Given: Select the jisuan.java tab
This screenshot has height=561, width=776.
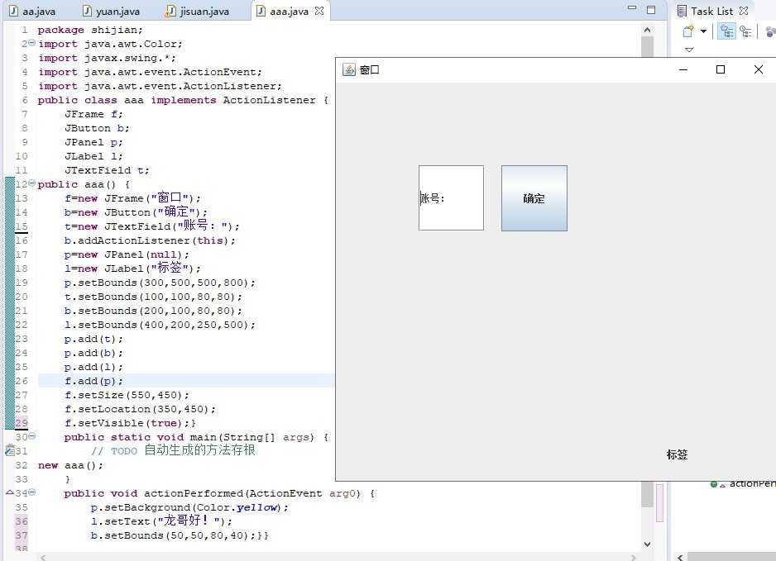Looking at the screenshot, I should (x=198, y=11).
